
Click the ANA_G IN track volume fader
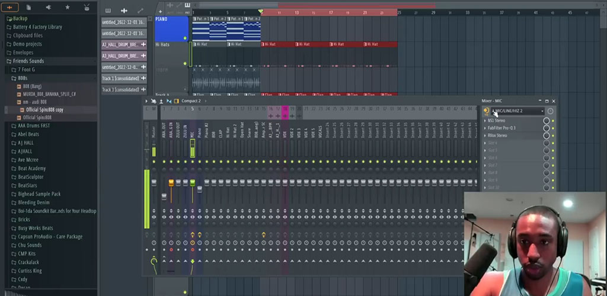(x=171, y=183)
